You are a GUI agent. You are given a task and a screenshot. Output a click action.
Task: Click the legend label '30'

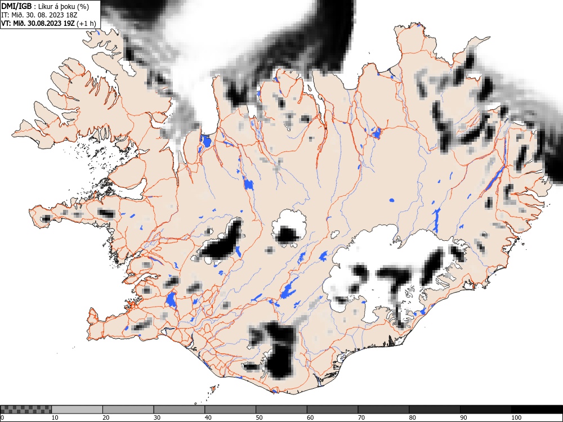pyautogui.click(x=157, y=417)
